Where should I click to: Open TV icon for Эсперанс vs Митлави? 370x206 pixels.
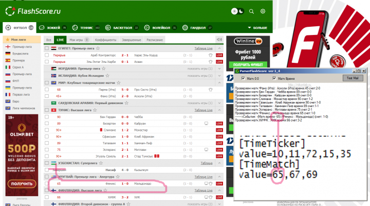pos(206,150)
